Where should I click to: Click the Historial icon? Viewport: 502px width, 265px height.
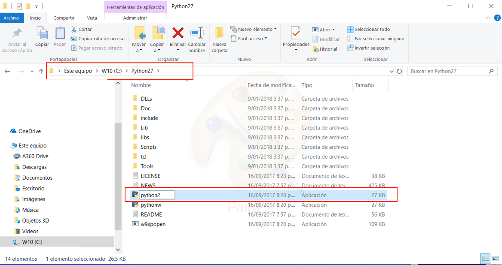tap(315, 49)
